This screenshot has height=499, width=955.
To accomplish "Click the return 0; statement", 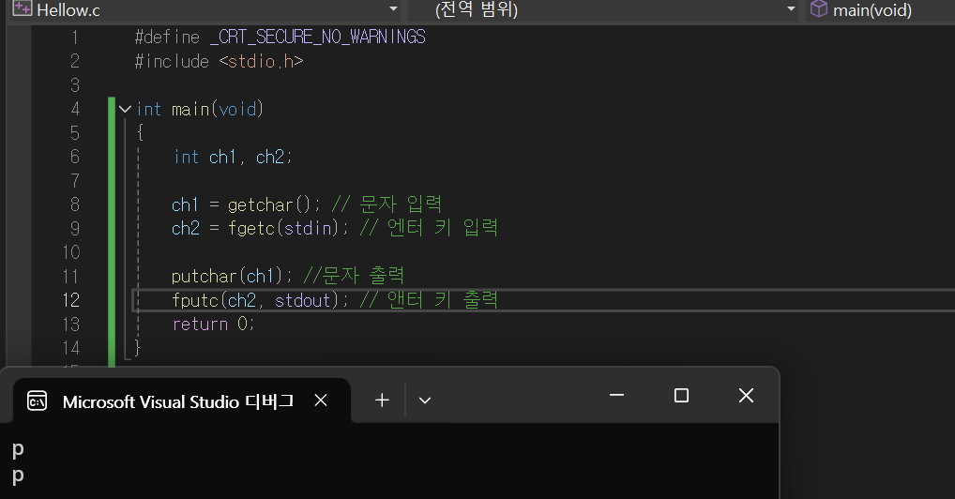I will (x=213, y=325).
